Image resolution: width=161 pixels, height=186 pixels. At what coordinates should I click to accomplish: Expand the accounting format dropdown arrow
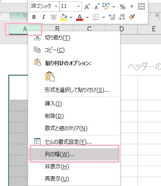tap(114, 7)
